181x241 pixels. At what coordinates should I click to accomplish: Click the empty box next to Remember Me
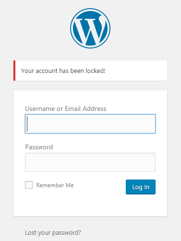[29, 185]
